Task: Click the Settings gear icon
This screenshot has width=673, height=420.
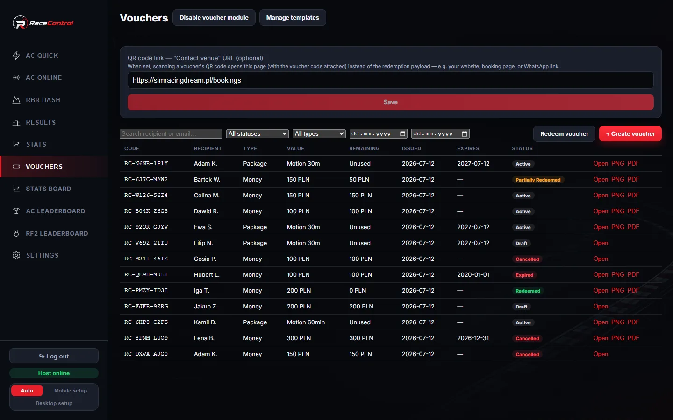Action: pyautogui.click(x=16, y=255)
